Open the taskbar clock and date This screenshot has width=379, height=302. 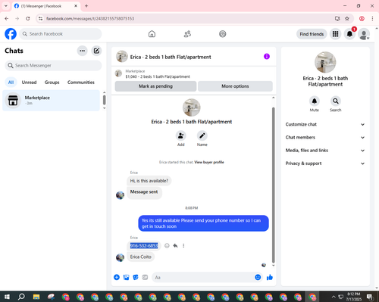pyautogui.click(x=353, y=297)
